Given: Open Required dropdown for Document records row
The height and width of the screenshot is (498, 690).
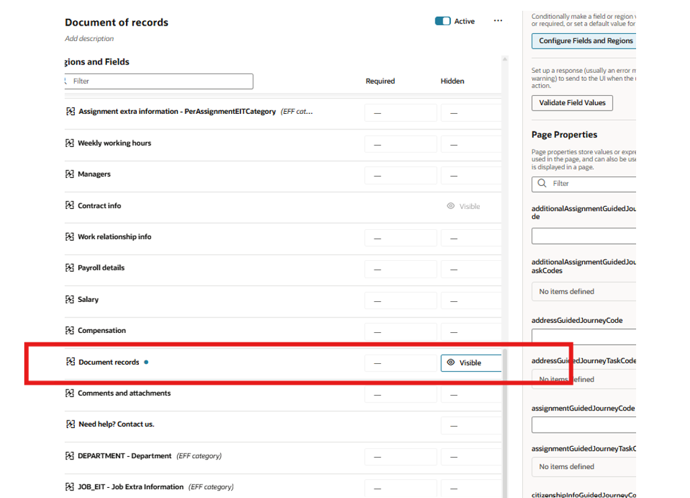Looking at the screenshot, I should [400, 363].
